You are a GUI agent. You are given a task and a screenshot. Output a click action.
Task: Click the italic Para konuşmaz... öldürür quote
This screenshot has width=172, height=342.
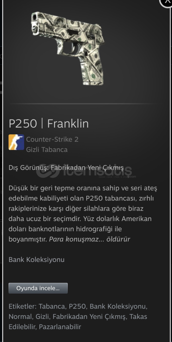(x=90, y=239)
